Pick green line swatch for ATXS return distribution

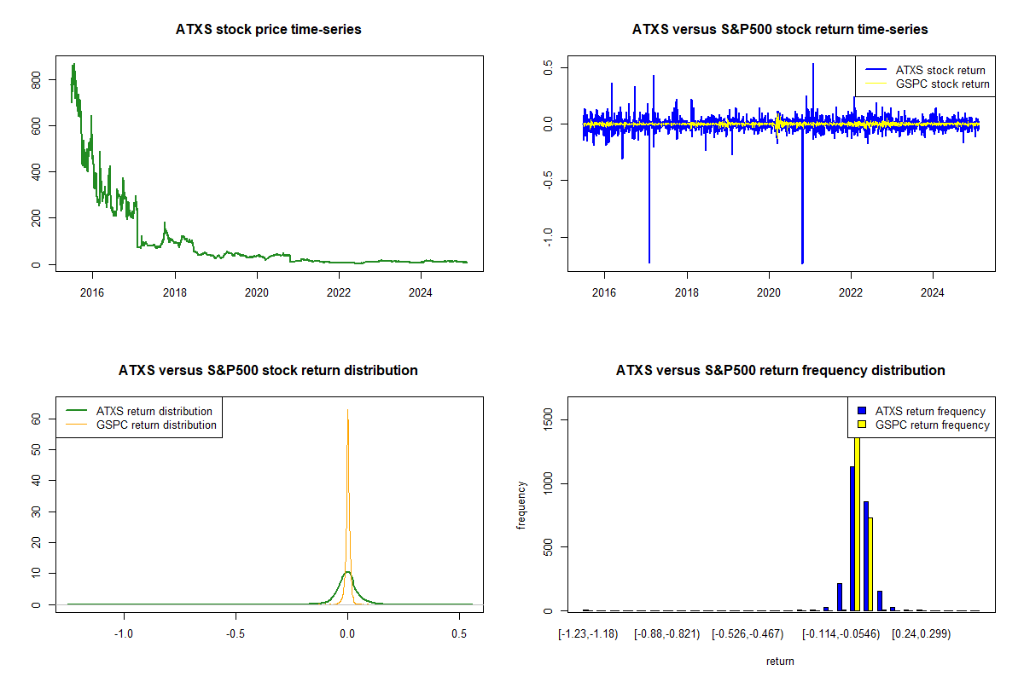coord(76,411)
